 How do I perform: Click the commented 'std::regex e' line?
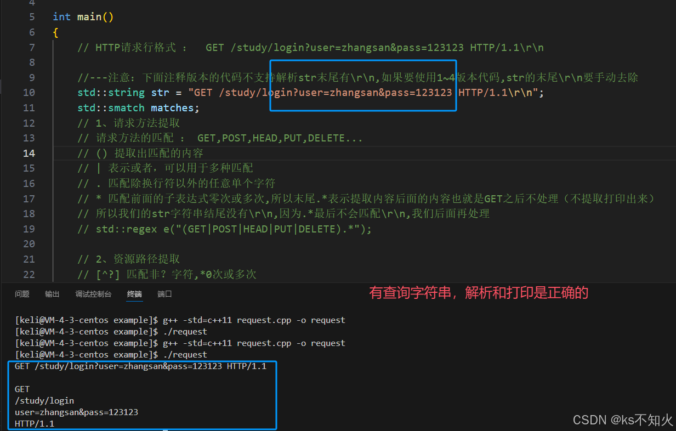coord(225,229)
